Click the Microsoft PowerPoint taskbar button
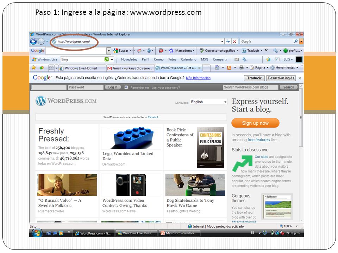Viewport: 338px width, 253px height. 179,233
